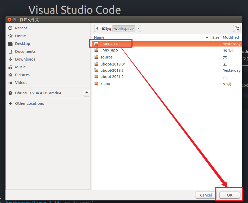Viewport: 248px width, 203px height.
Task: Sort by the Size column header
Action: coord(216,37)
